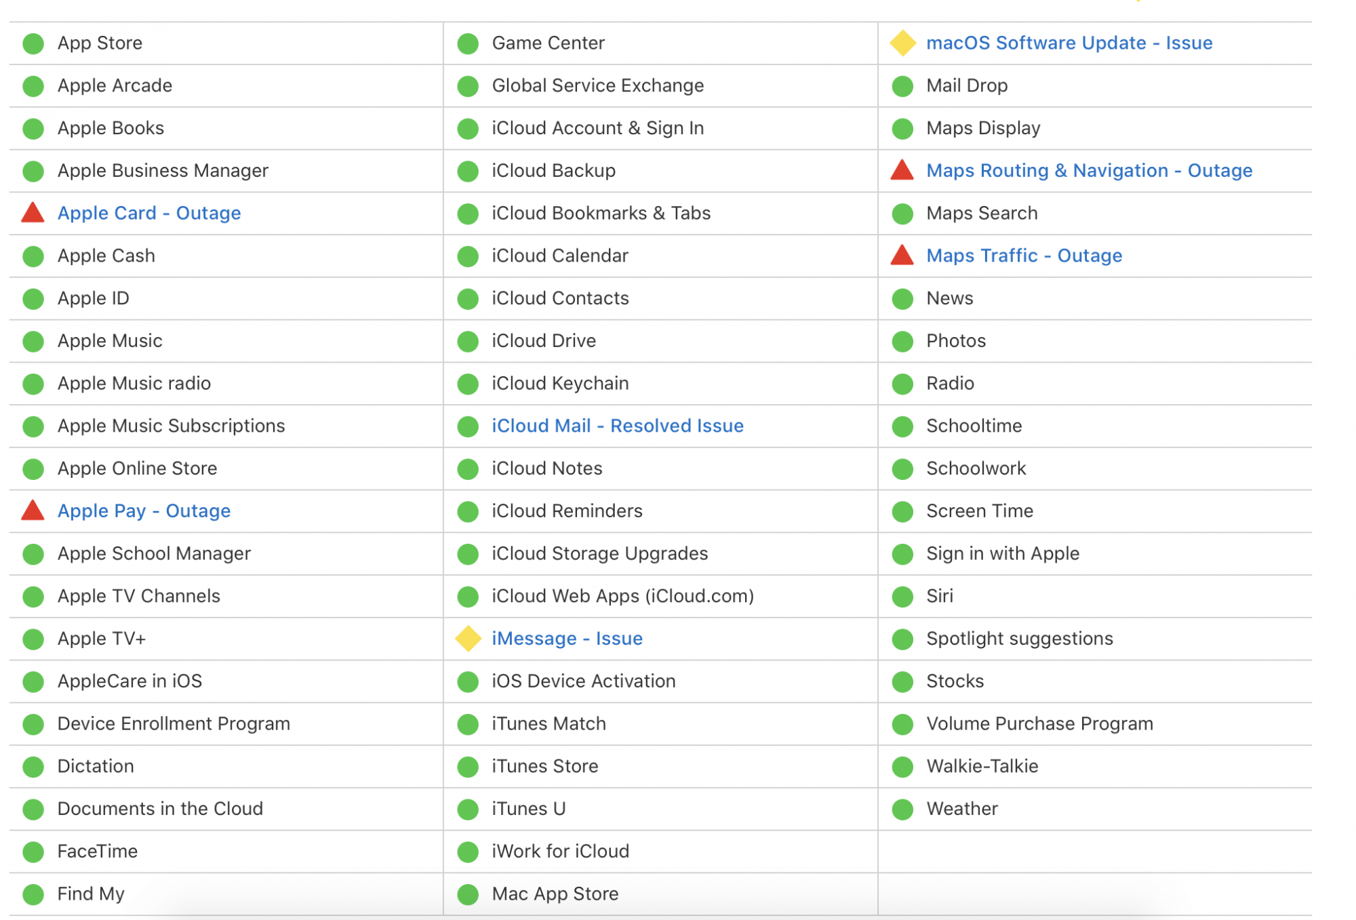
Task: Open the Maps Traffic - Outage link
Action: (x=1024, y=256)
